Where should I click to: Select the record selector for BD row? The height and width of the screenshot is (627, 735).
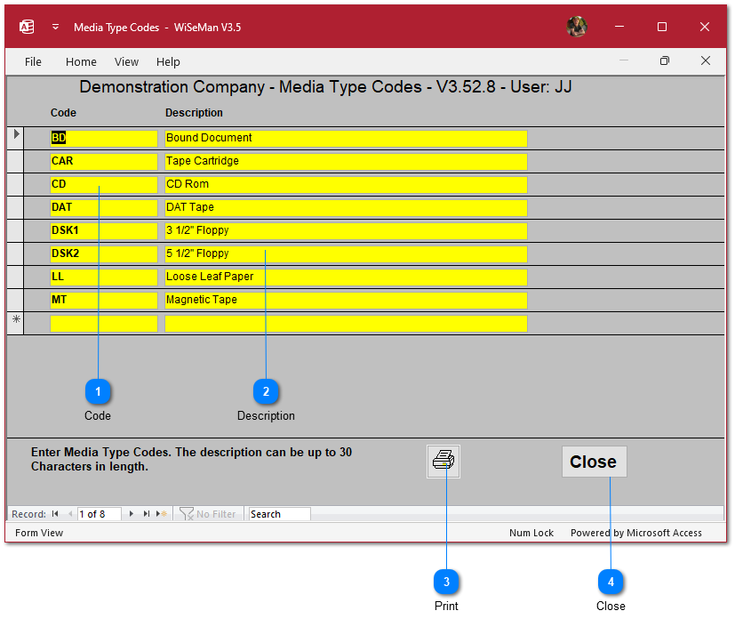(x=15, y=138)
